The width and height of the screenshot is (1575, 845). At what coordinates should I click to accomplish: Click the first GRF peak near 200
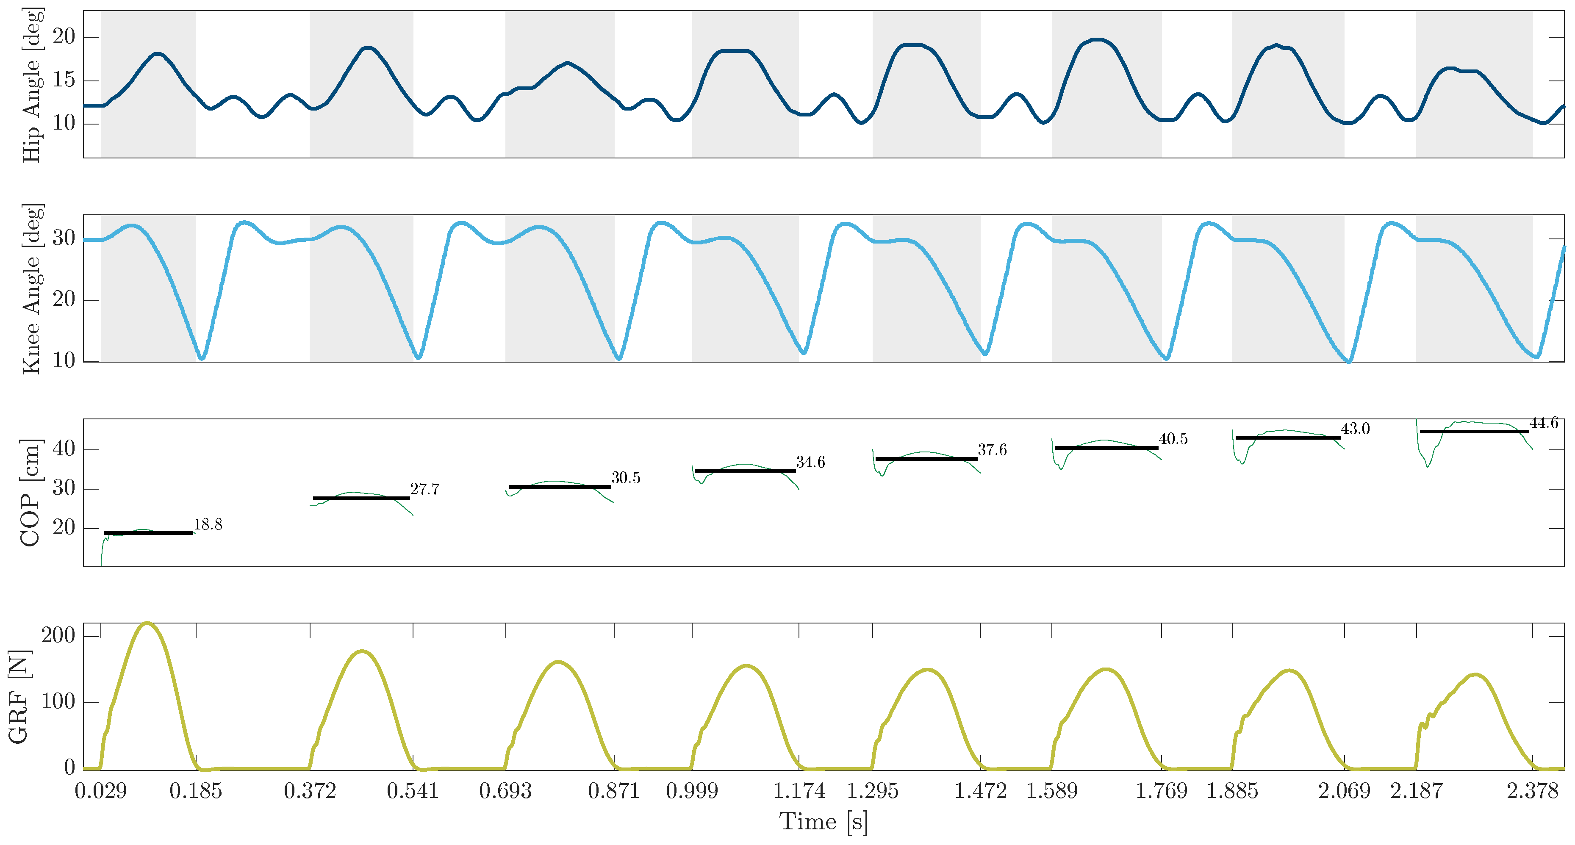(x=147, y=623)
